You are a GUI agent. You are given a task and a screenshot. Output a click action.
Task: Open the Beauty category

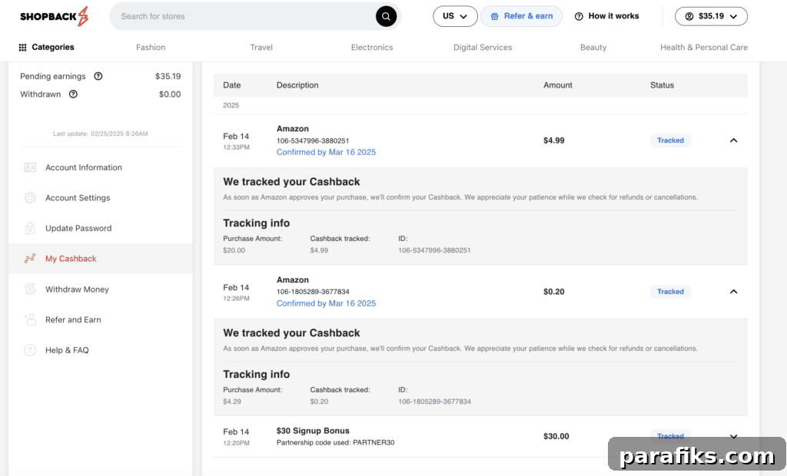[x=593, y=47]
